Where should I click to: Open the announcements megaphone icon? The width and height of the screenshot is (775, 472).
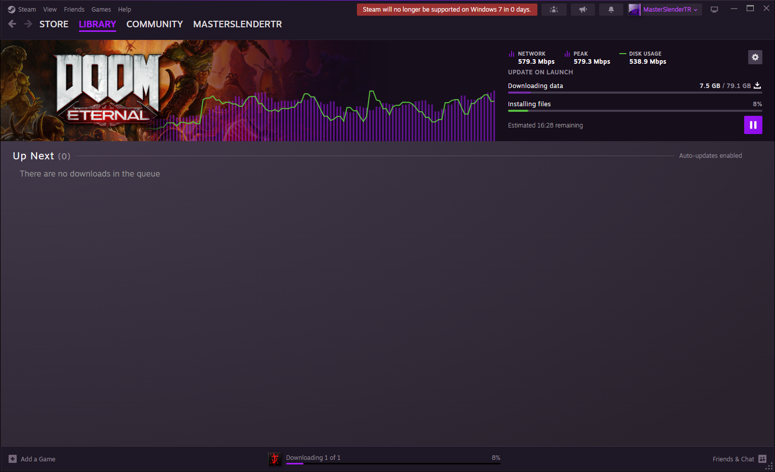(x=583, y=10)
